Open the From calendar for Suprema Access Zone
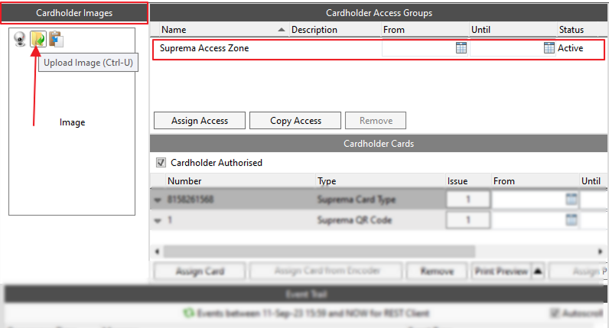Screen dimensions: 609x328 pos(461,48)
